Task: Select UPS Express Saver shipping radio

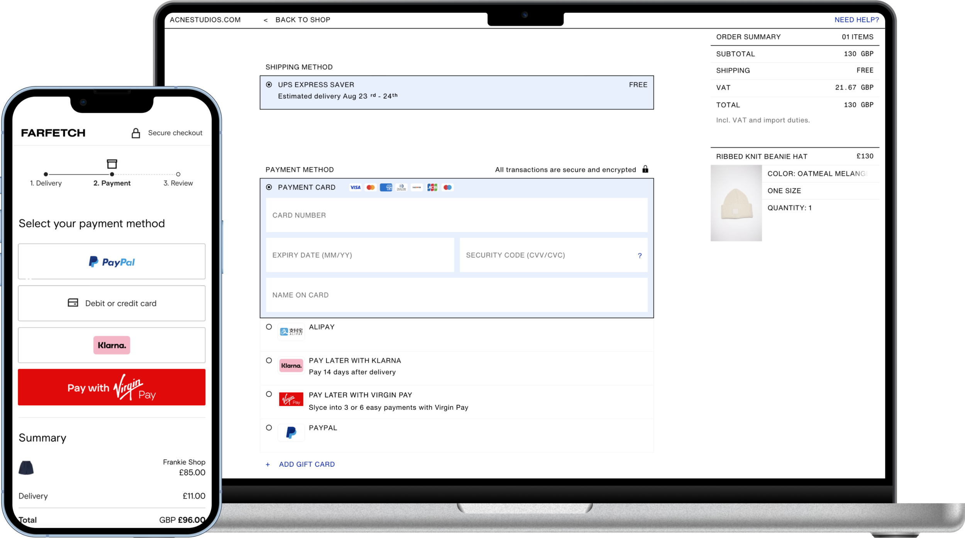Action: coord(269,85)
